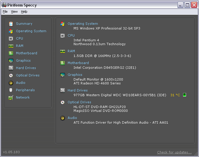Click the Operating System heading in summary panel

point(83,24)
